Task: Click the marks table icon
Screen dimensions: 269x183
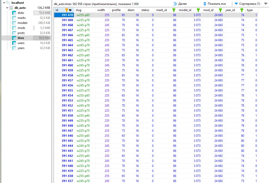Action: click(14, 18)
